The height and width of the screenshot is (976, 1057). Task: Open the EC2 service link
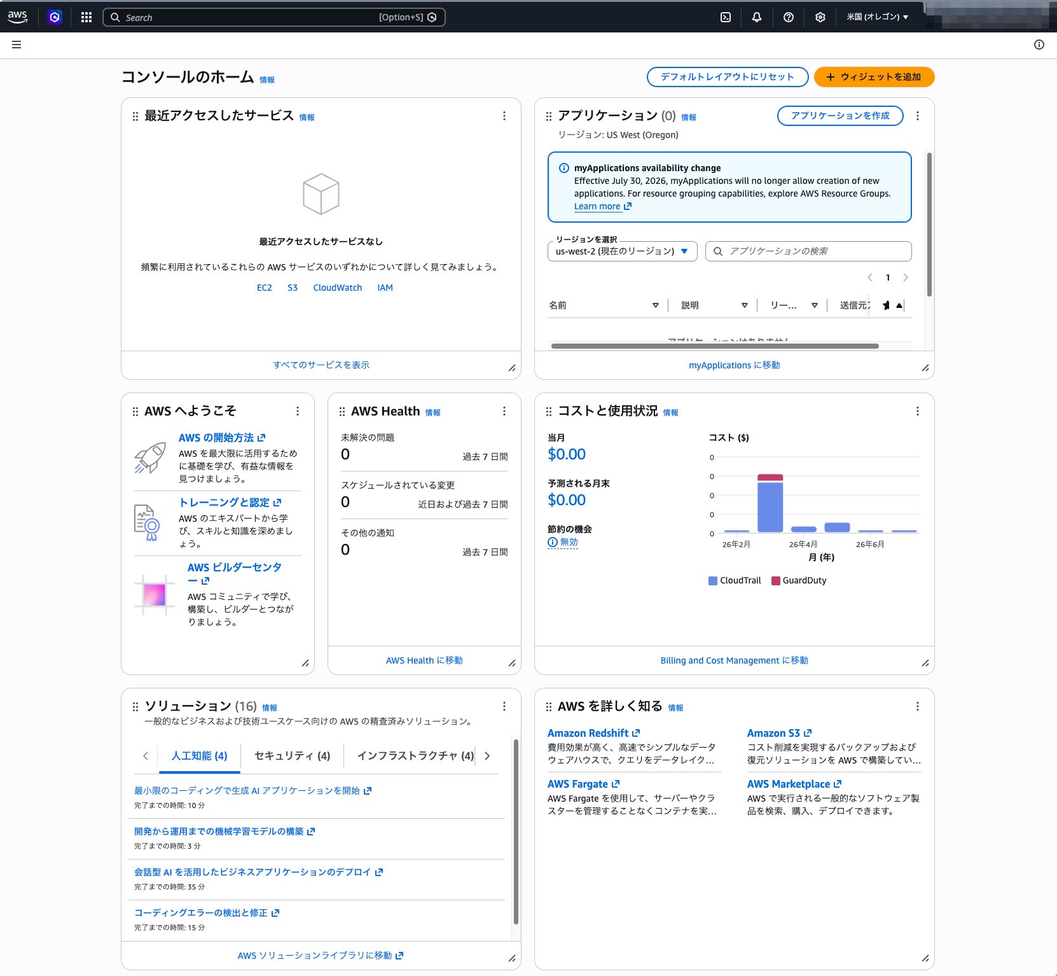pos(265,288)
